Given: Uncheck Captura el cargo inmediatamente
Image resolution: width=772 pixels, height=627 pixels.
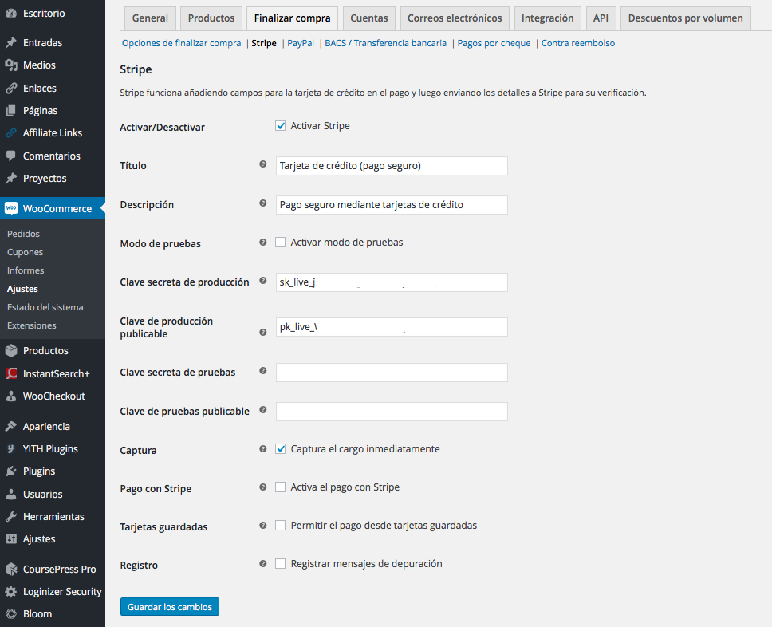Looking at the screenshot, I should (280, 448).
